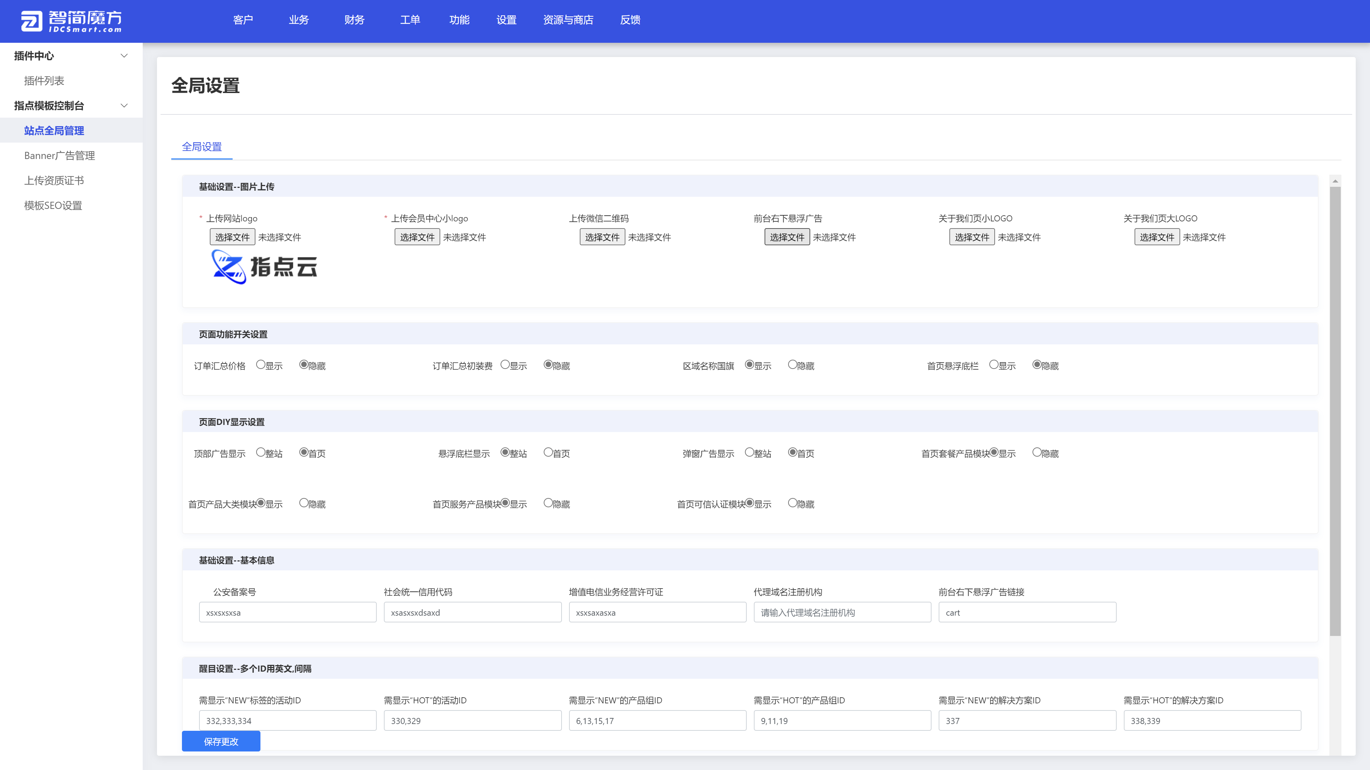Click the settings panel vertical scrollbar
This screenshot has width=1370, height=770.
tap(1335, 409)
